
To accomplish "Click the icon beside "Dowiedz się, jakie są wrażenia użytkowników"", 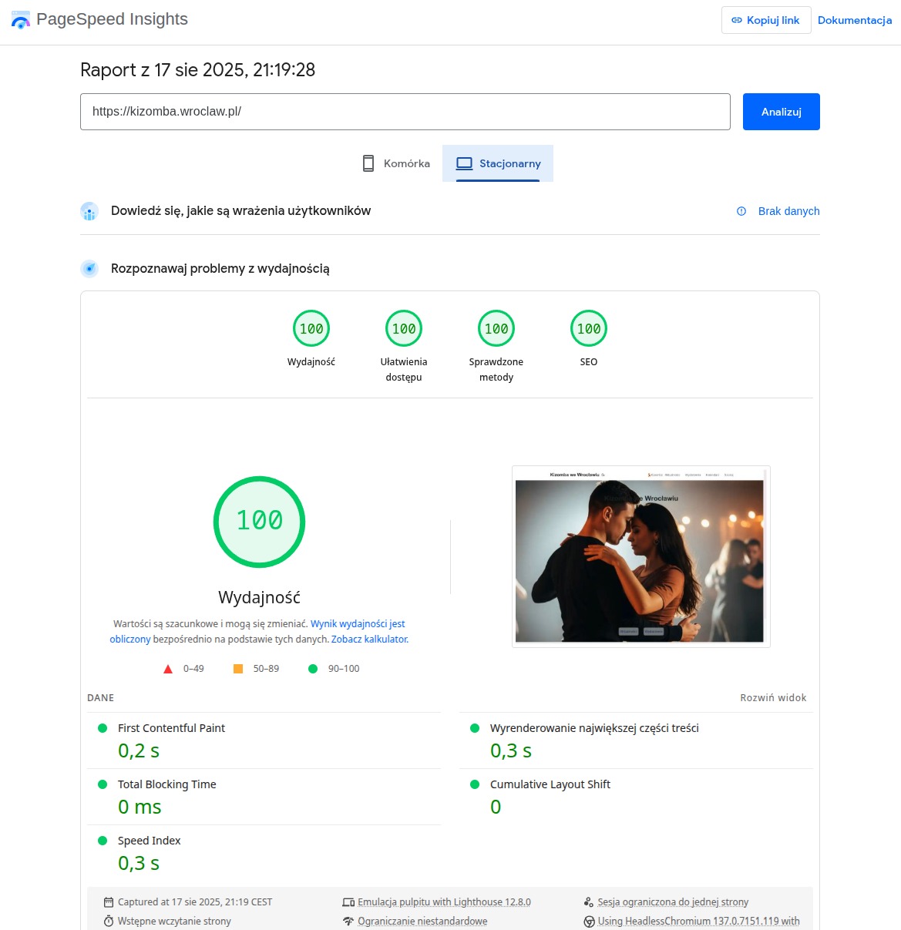I will 89,211.
